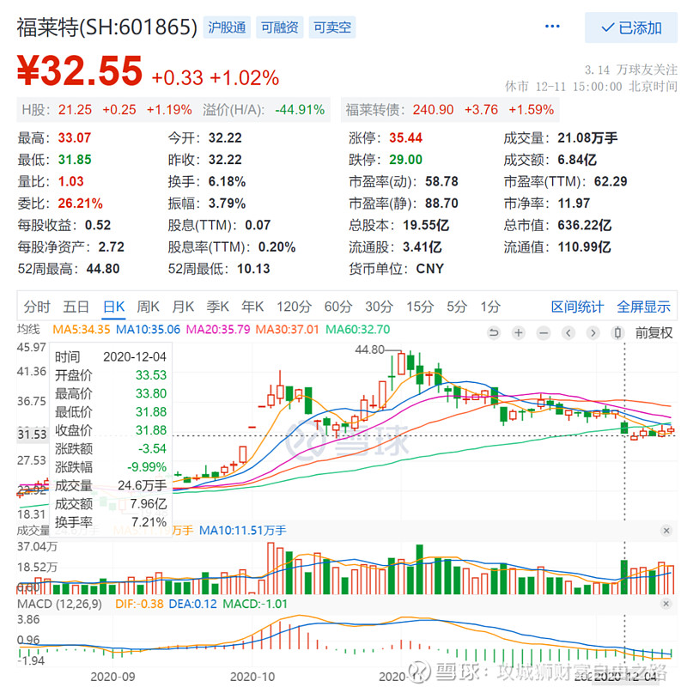Screen dimensions: 687x693
Task: Pan chart right with the right chevron
Action: (x=593, y=332)
